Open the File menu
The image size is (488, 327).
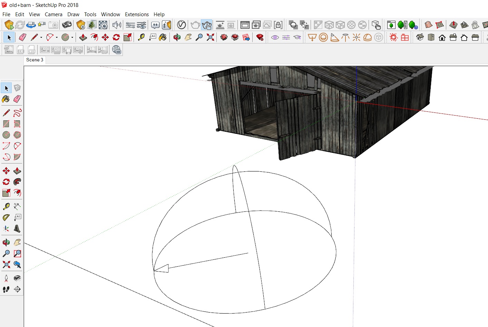click(6, 14)
